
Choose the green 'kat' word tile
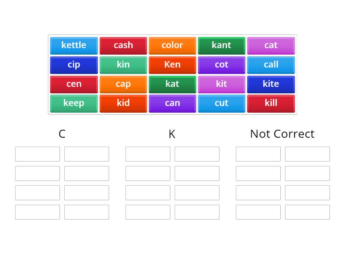172,84
